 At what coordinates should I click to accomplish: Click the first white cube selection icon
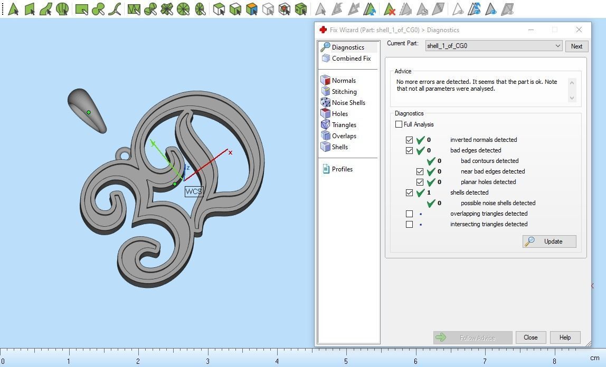[219, 9]
